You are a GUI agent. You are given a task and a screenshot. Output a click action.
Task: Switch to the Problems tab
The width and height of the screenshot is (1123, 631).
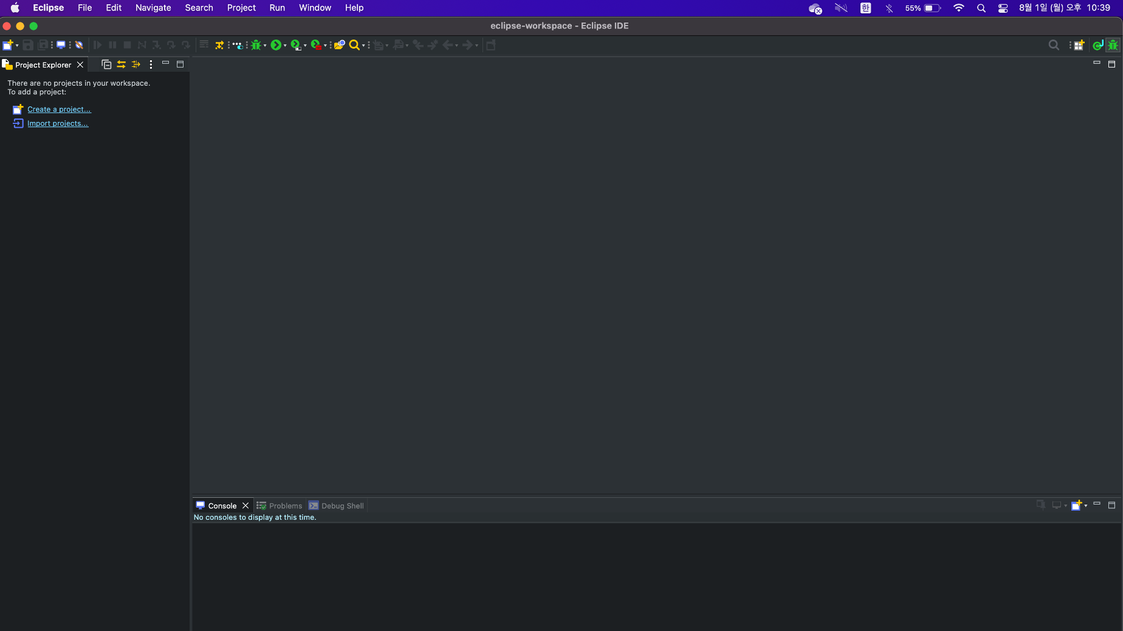coord(280,506)
